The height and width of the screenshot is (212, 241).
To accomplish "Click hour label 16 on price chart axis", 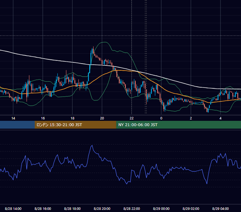I will pos(43,118).
